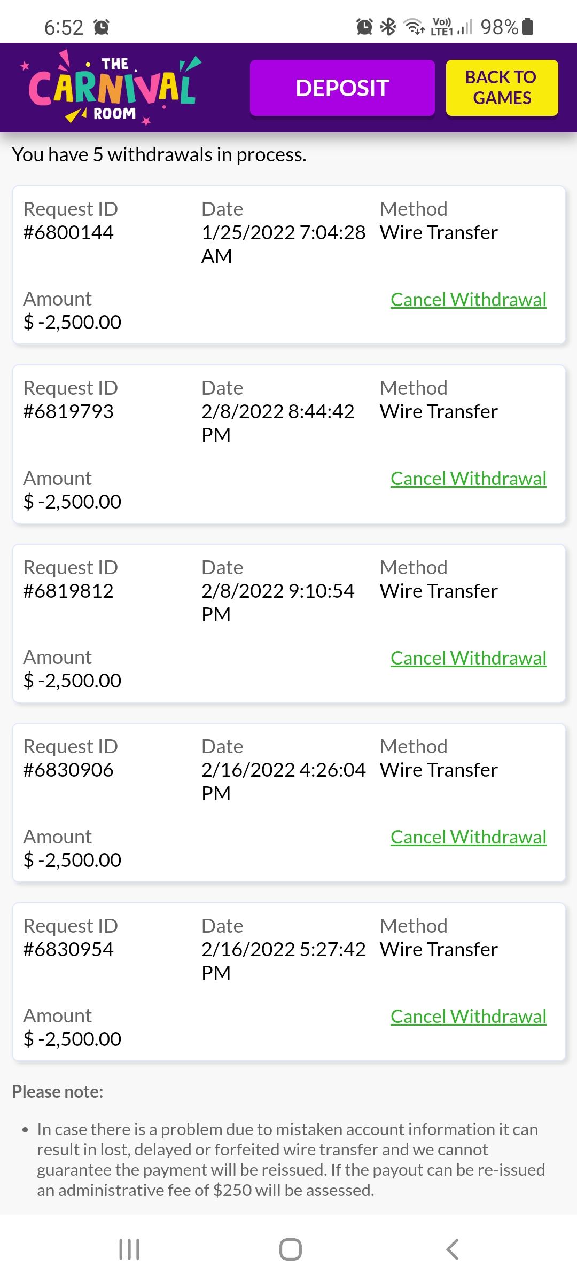Cancel withdrawal for request #6800144
The width and height of the screenshot is (577, 1282).
[468, 300]
